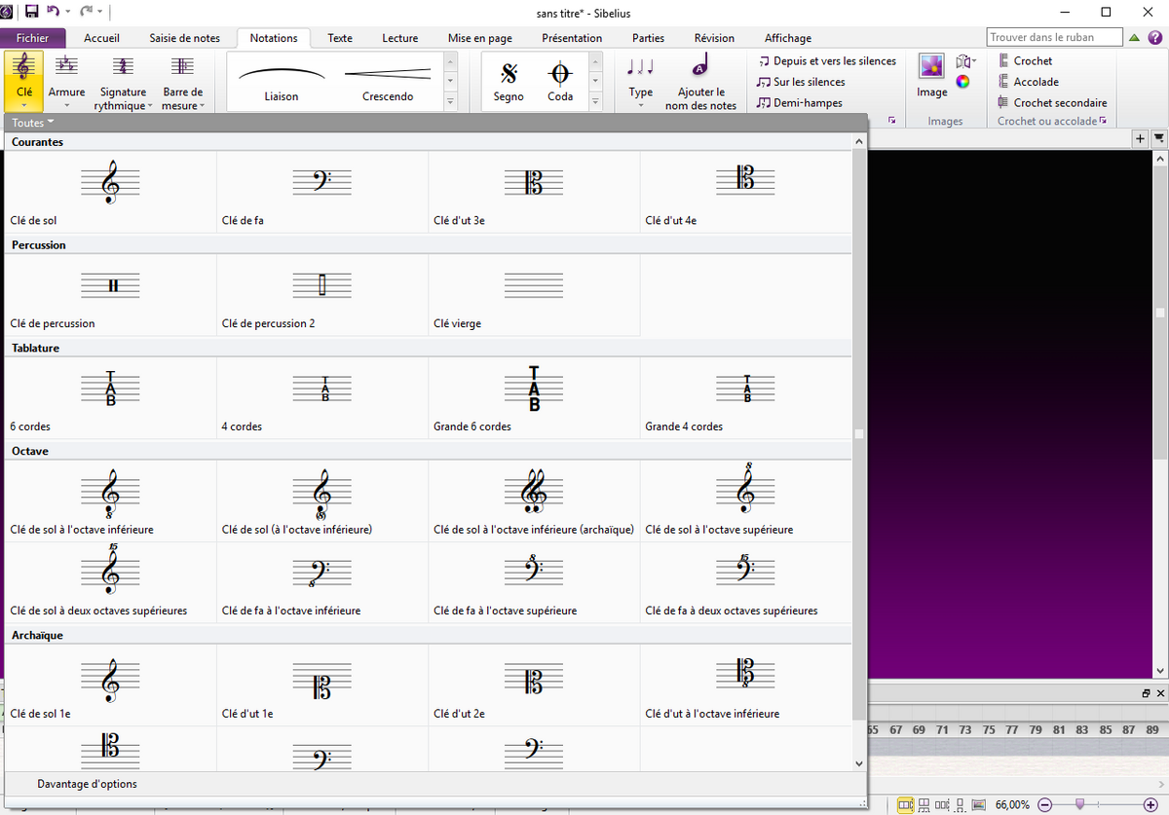Select the Clé de sol treble clef
The image size is (1169, 815).
[110, 192]
